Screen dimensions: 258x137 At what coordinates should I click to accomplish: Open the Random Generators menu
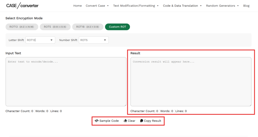tap(220, 6)
